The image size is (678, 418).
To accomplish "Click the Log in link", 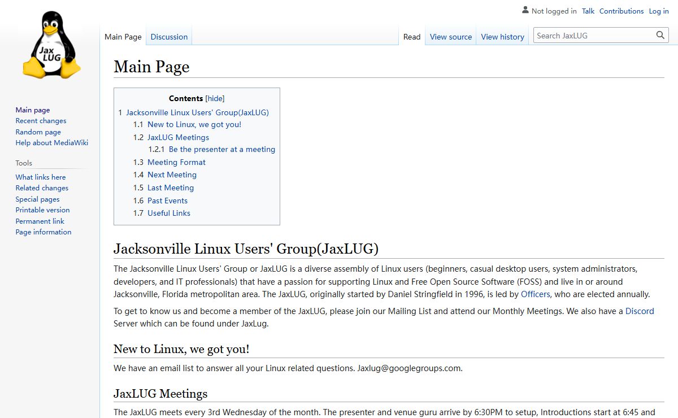I will pos(659,11).
